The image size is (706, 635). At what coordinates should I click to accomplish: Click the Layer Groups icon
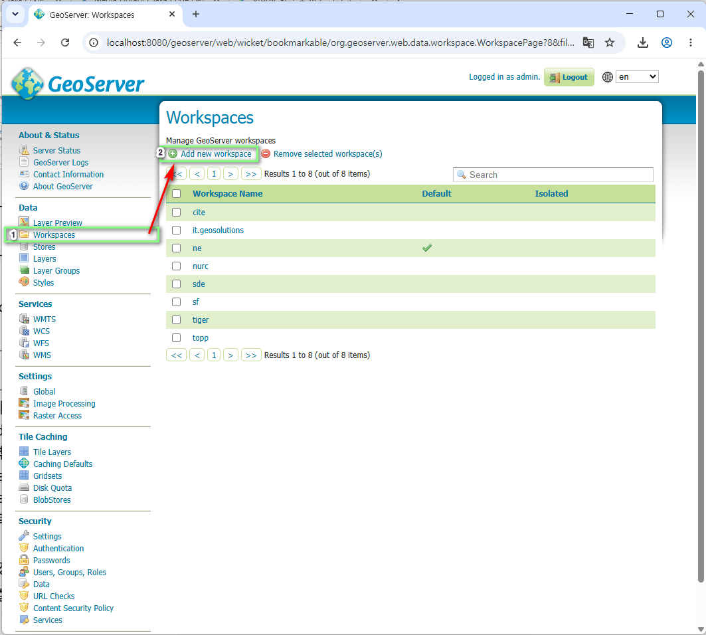tap(24, 270)
